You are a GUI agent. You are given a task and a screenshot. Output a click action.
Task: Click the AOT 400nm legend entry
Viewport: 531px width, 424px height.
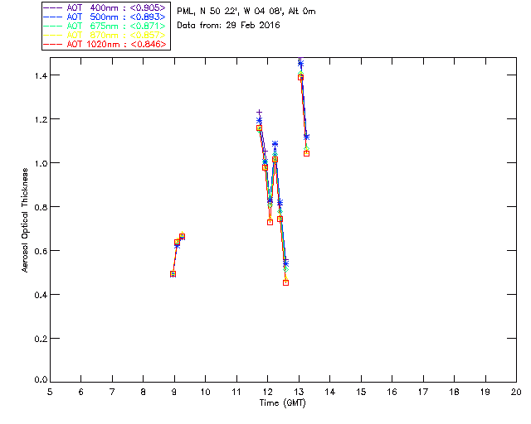click(105, 7)
